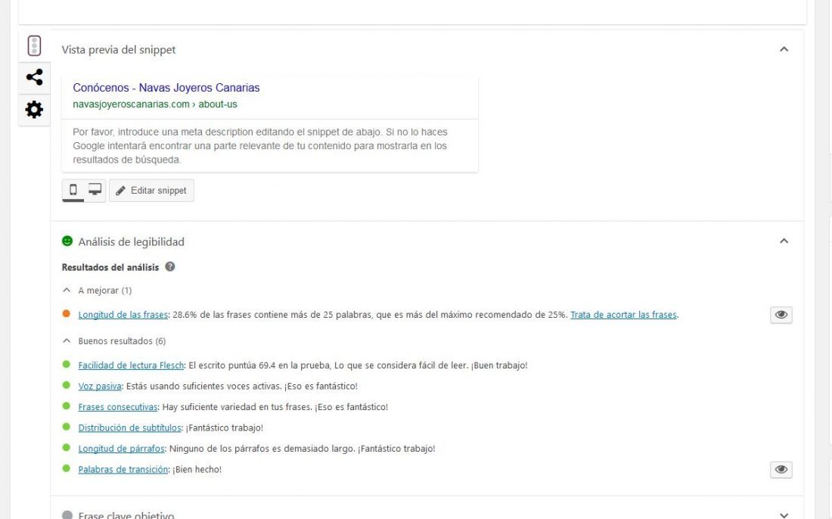Highlight transition words with eye button
The height and width of the screenshot is (519, 832).
[781, 470]
